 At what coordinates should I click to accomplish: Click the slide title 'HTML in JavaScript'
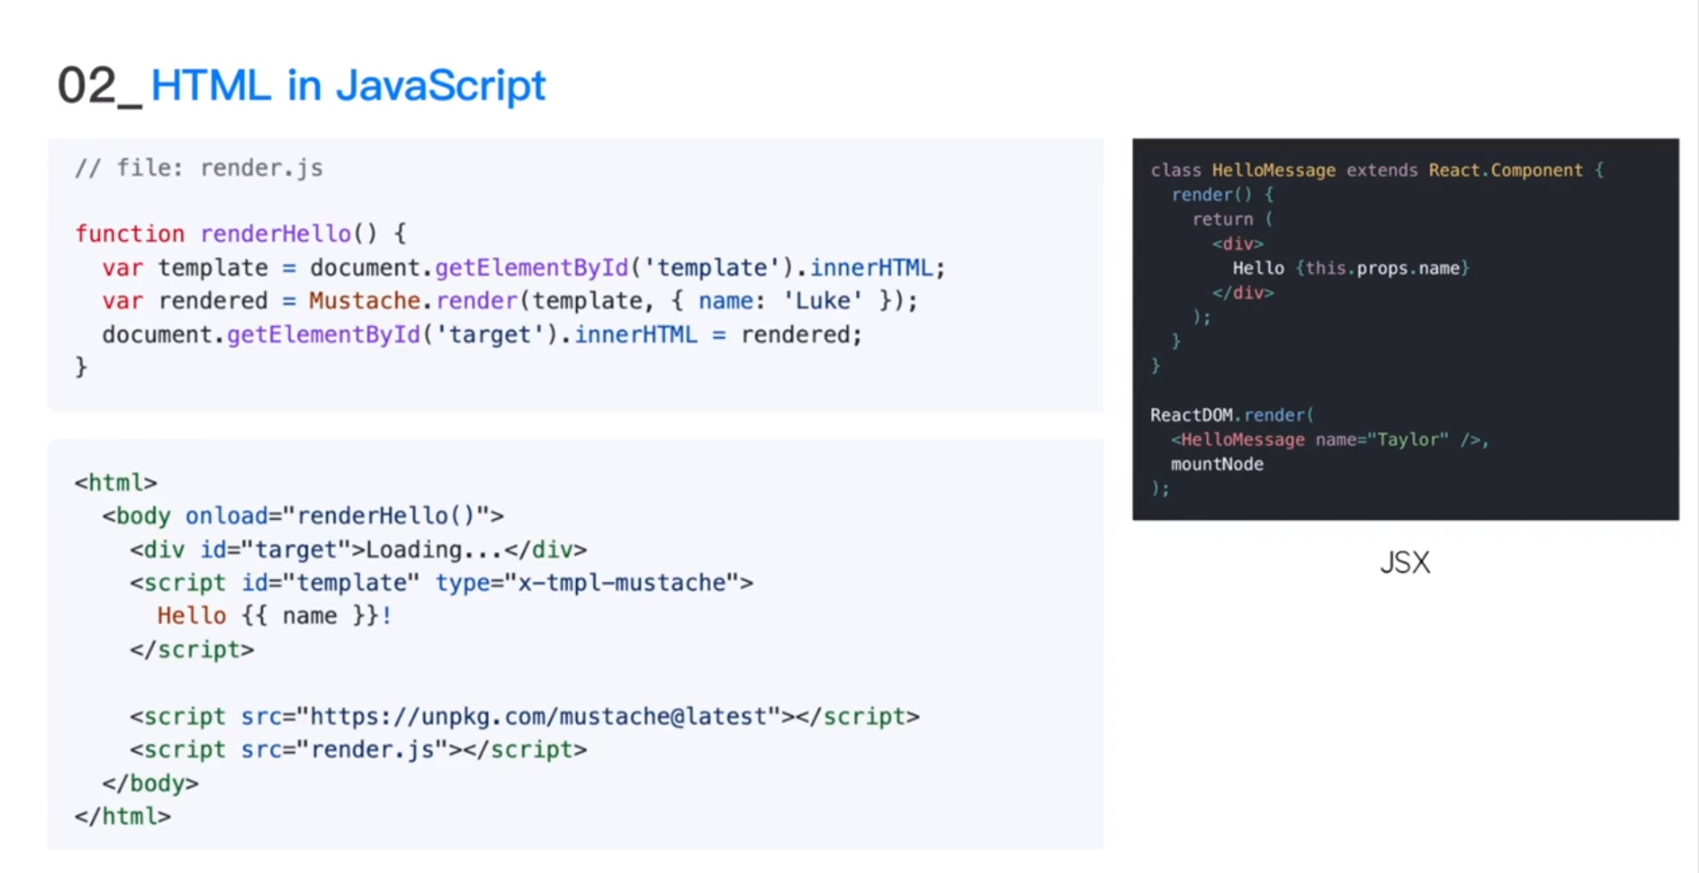point(348,86)
